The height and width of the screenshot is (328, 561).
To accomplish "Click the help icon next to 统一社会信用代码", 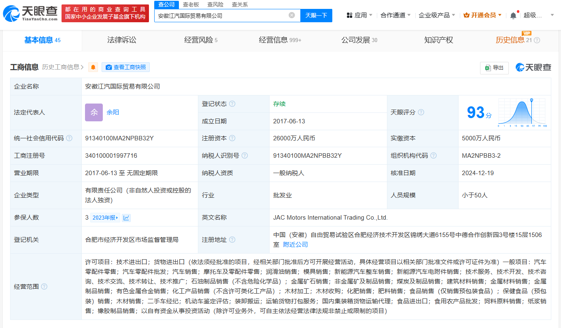I will point(70,138).
